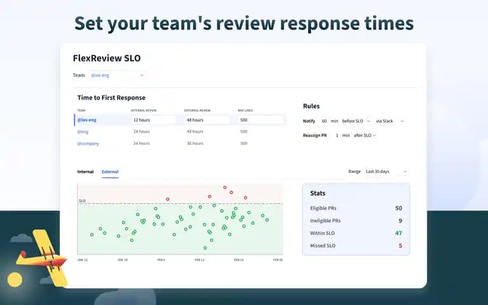This screenshot has height=305, width=488.
Task: Click the Time to First Response heading
Action: point(111,98)
